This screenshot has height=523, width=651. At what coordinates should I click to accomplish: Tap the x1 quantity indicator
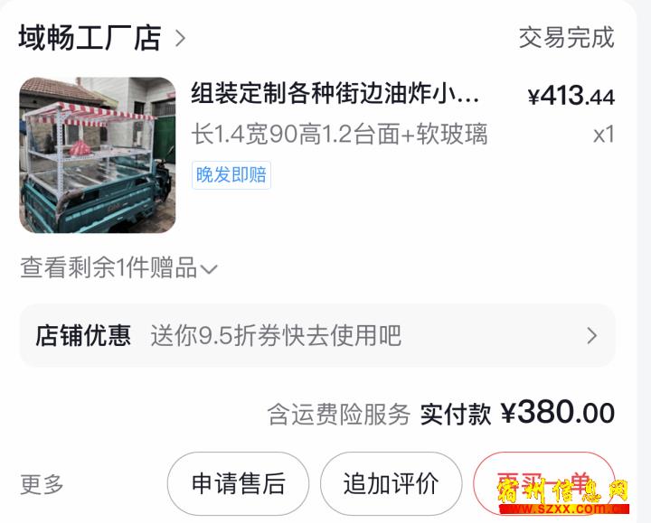[604, 135]
